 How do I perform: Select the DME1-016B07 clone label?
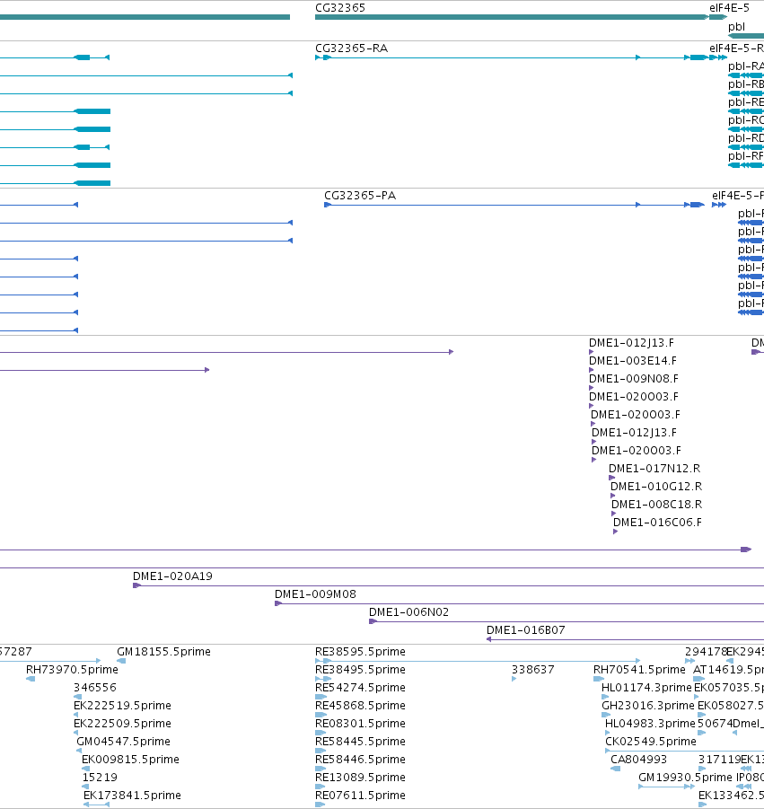tap(526, 630)
